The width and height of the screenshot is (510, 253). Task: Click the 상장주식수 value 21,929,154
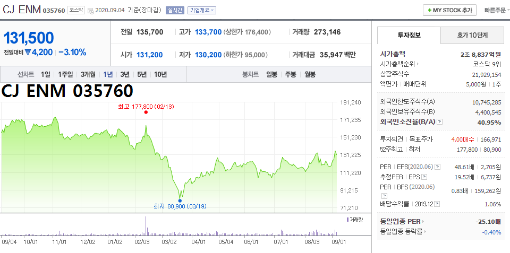click(487, 74)
